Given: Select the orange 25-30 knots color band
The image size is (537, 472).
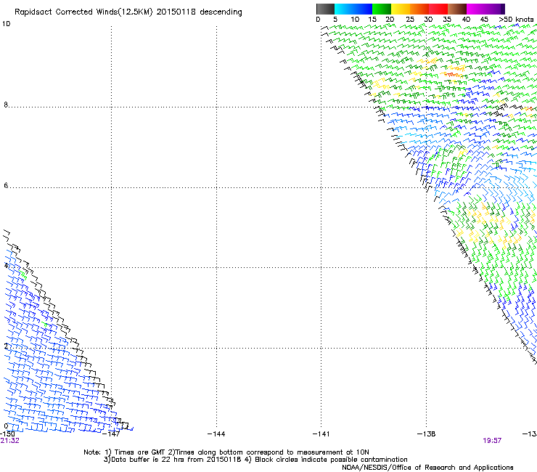Looking at the screenshot, I should point(419,9).
